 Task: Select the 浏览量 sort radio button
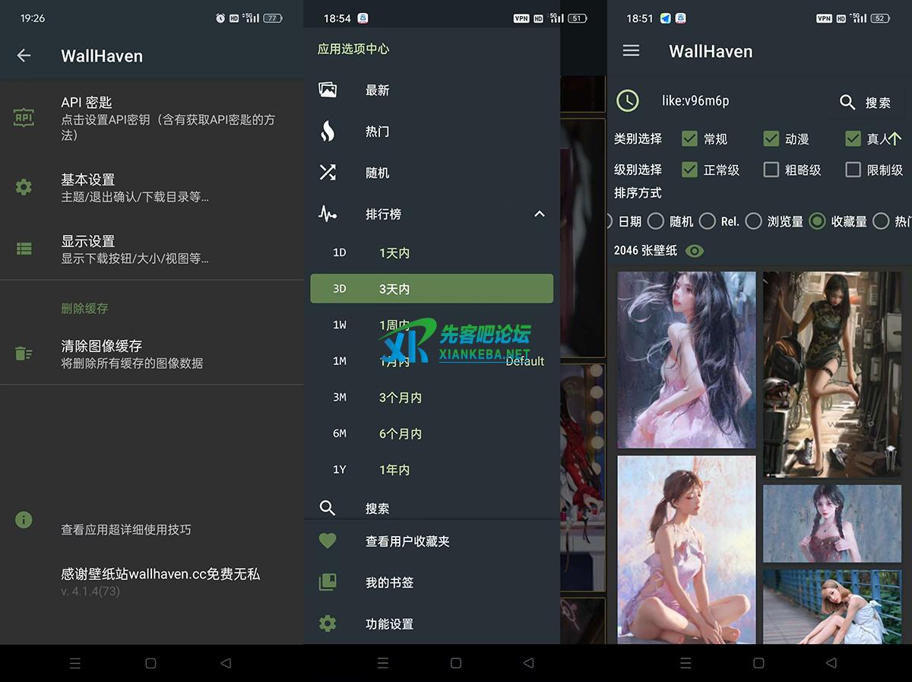753,221
